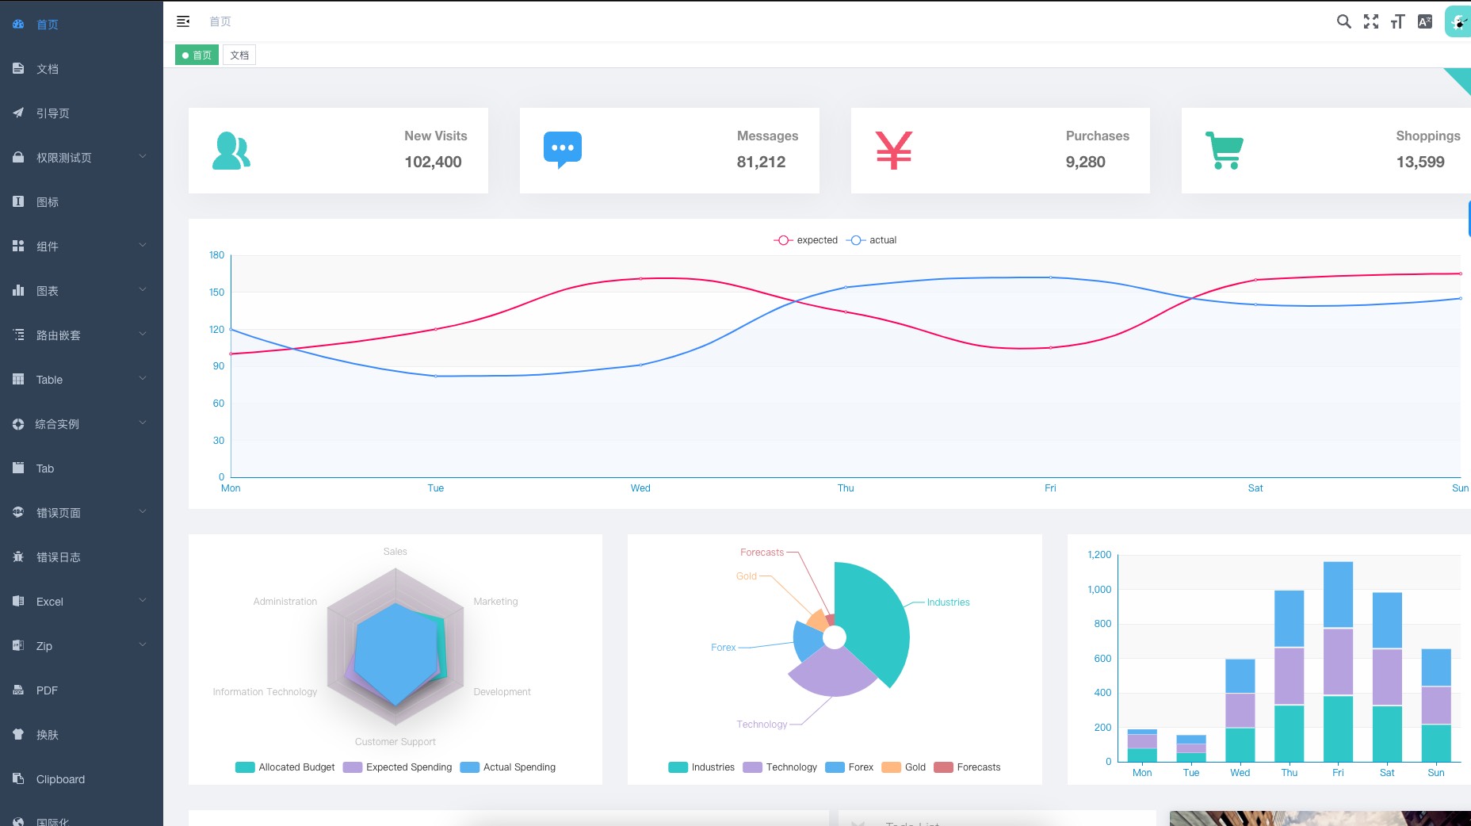Toggle fullscreen with the expand icon
Viewport: 1471px width, 826px height.
(x=1371, y=21)
